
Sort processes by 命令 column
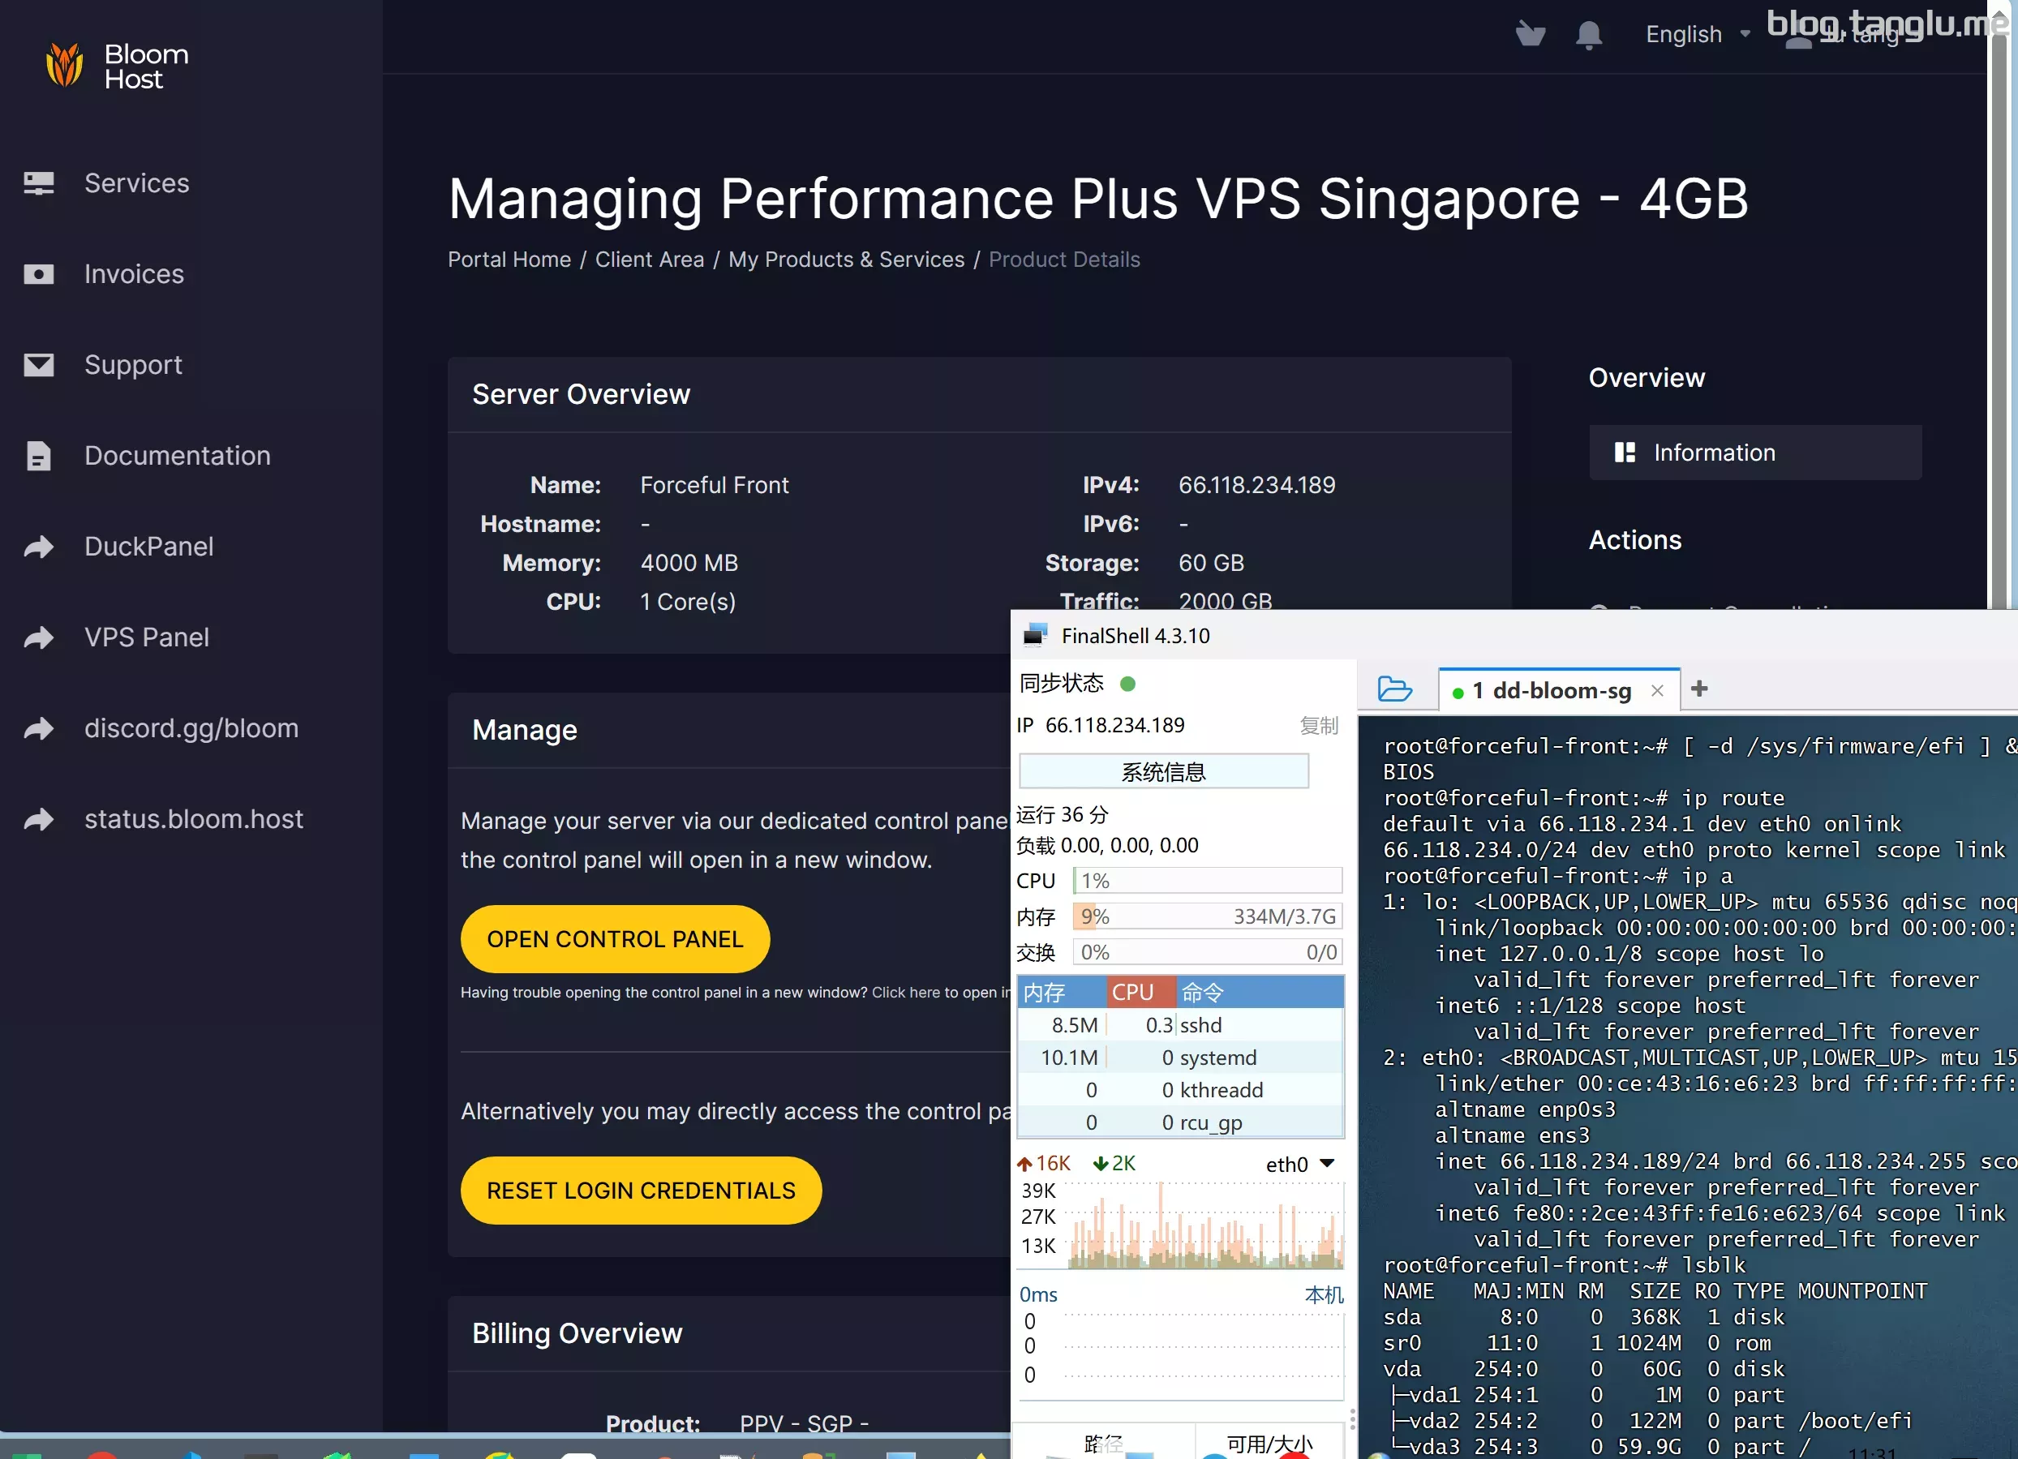pyautogui.click(x=1260, y=992)
